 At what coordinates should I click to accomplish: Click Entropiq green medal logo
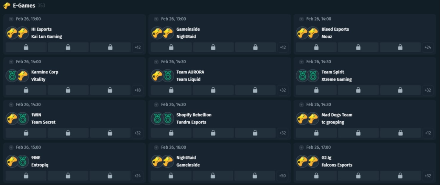click(23, 162)
